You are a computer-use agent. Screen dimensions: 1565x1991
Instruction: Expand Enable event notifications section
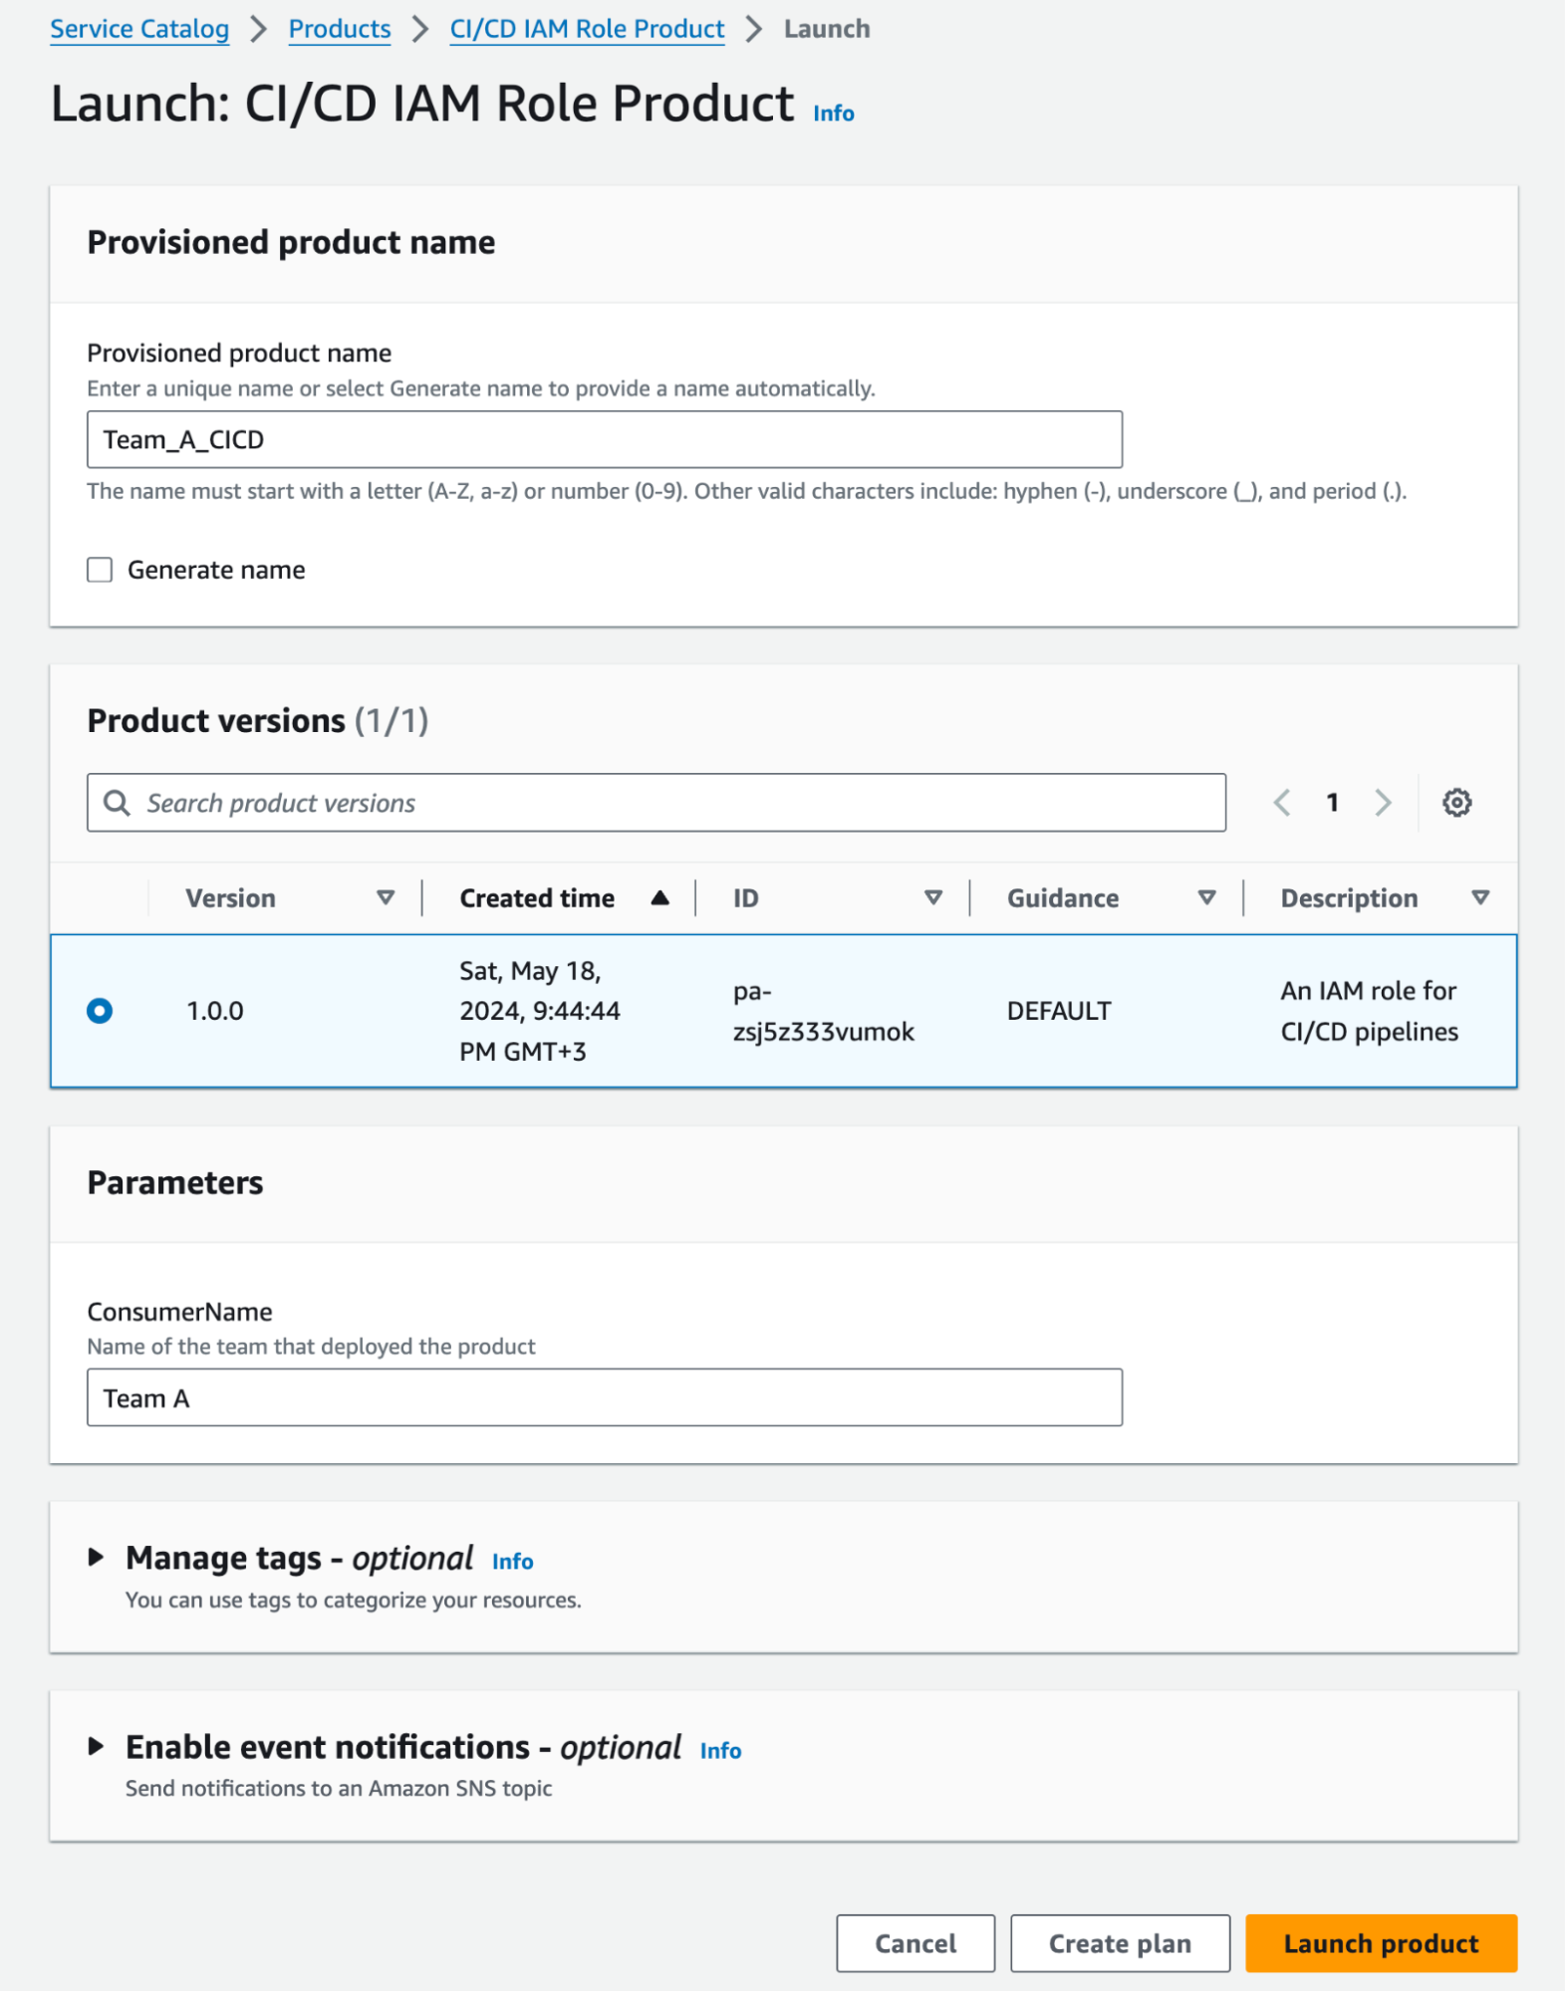(x=96, y=1746)
